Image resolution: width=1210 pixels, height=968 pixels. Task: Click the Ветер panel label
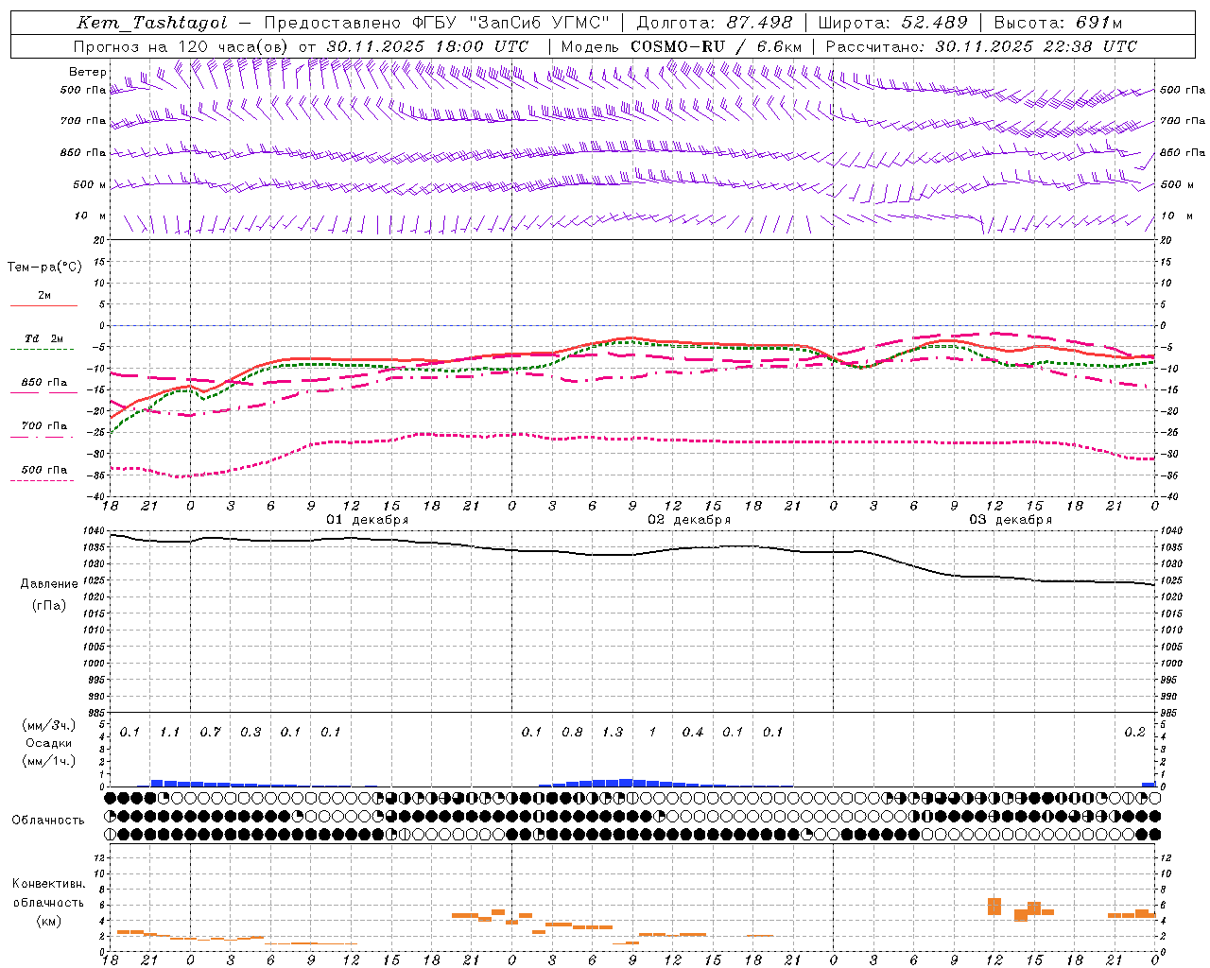pyautogui.click(x=87, y=72)
